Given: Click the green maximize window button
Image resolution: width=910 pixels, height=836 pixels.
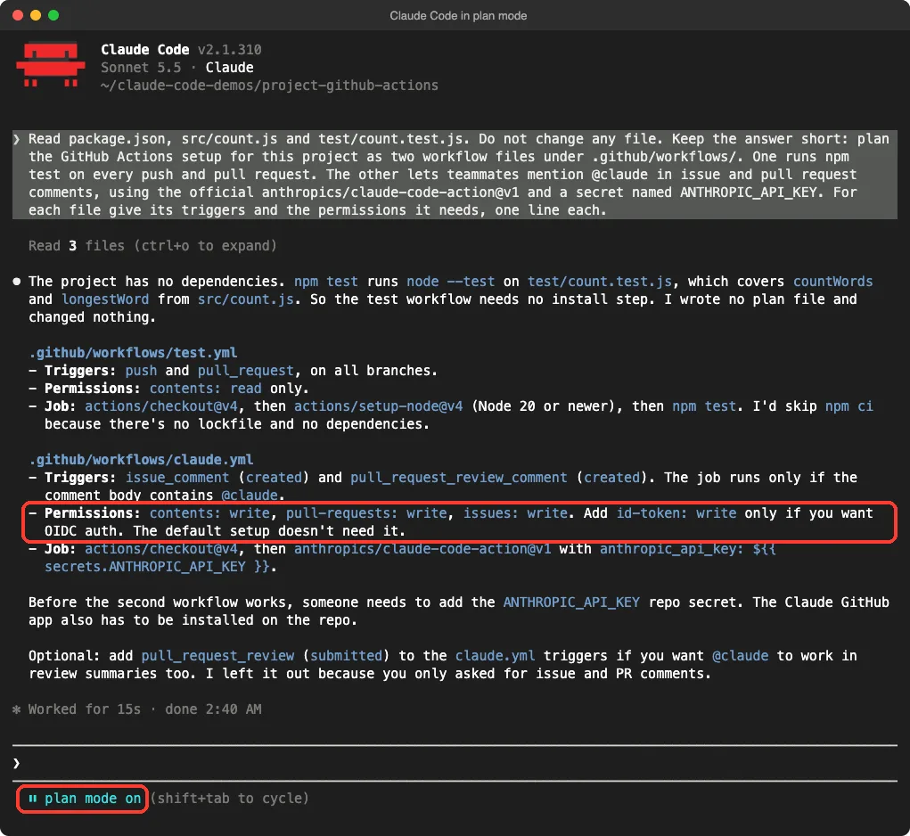Looking at the screenshot, I should [53, 15].
